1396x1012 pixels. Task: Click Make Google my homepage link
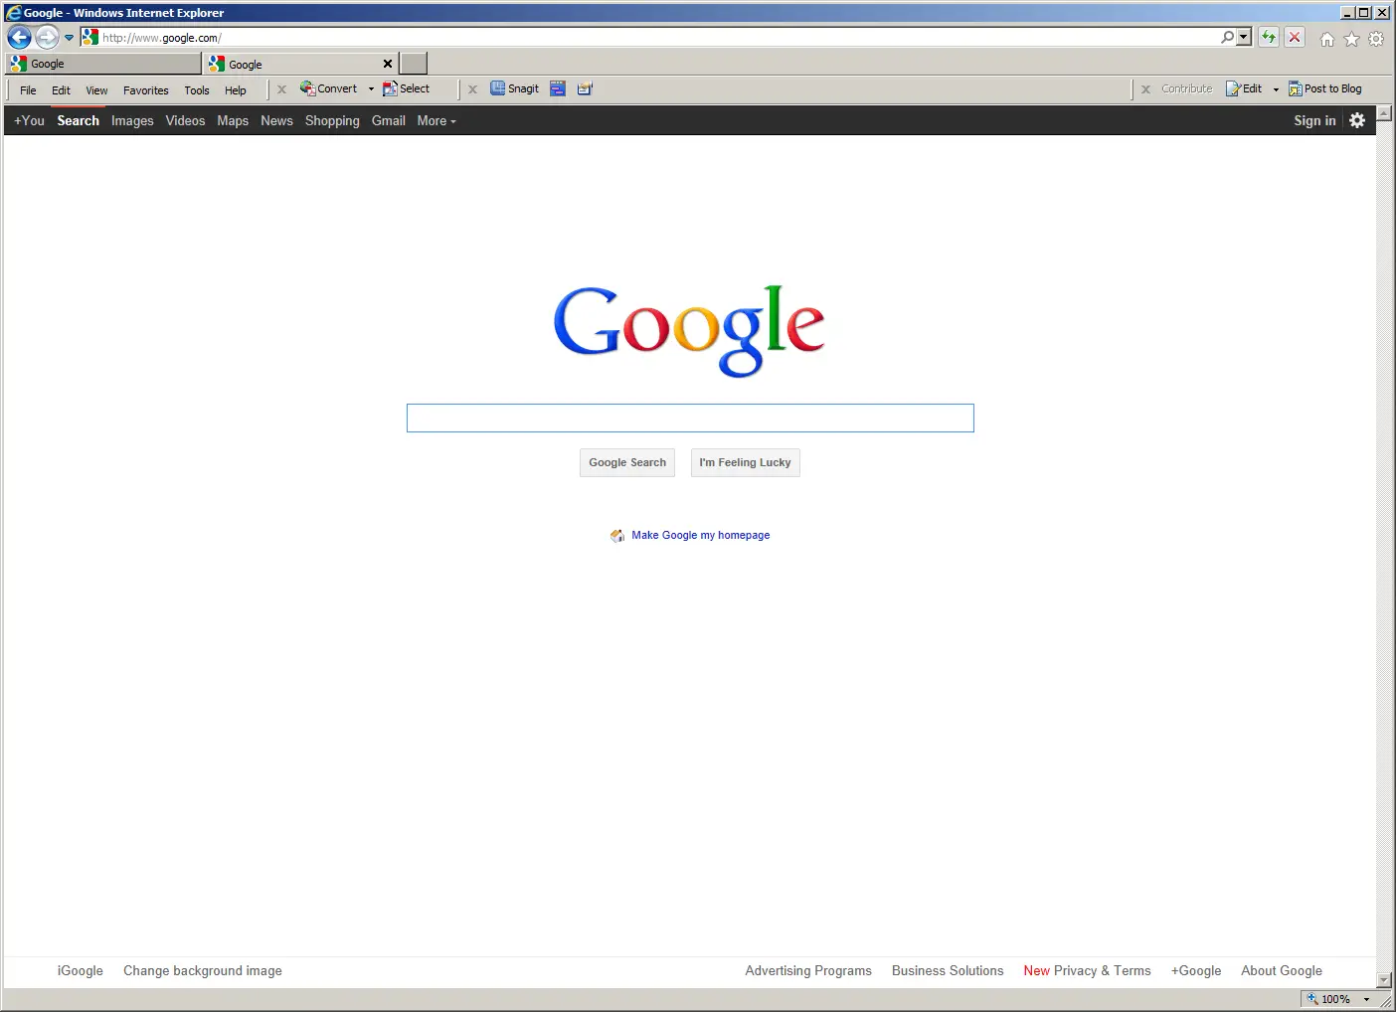[700, 535]
